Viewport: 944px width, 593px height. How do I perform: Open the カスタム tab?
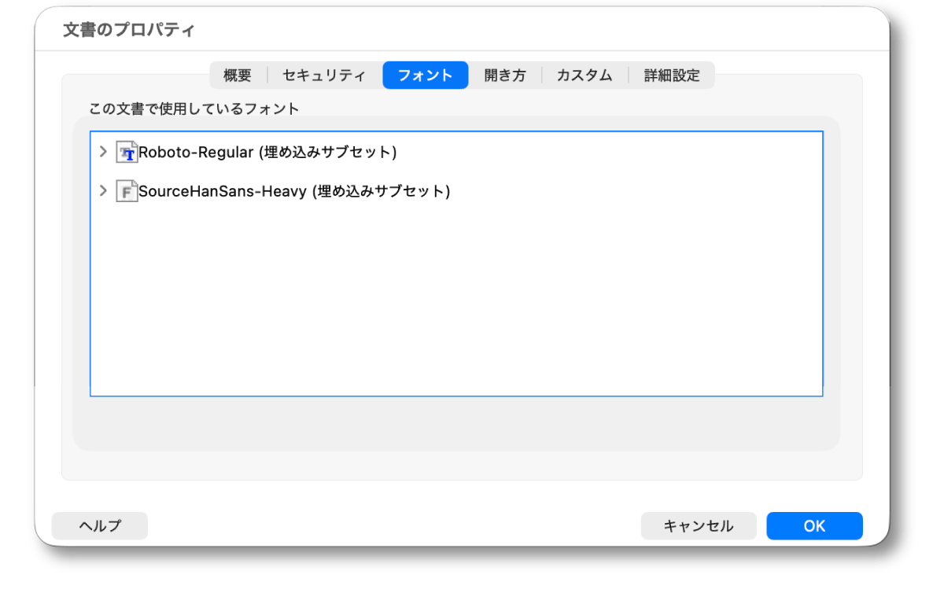584,76
